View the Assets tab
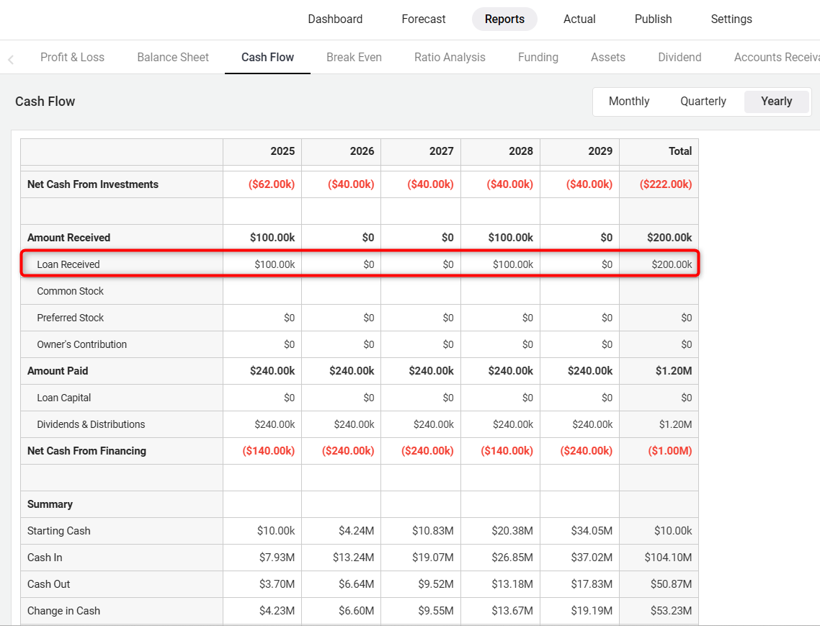The height and width of the screenshot is (626, 820). pyautogui.click(x=608, y=58)
